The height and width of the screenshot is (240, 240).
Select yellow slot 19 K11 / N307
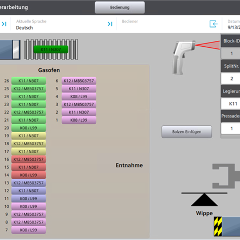coord(28,136)
